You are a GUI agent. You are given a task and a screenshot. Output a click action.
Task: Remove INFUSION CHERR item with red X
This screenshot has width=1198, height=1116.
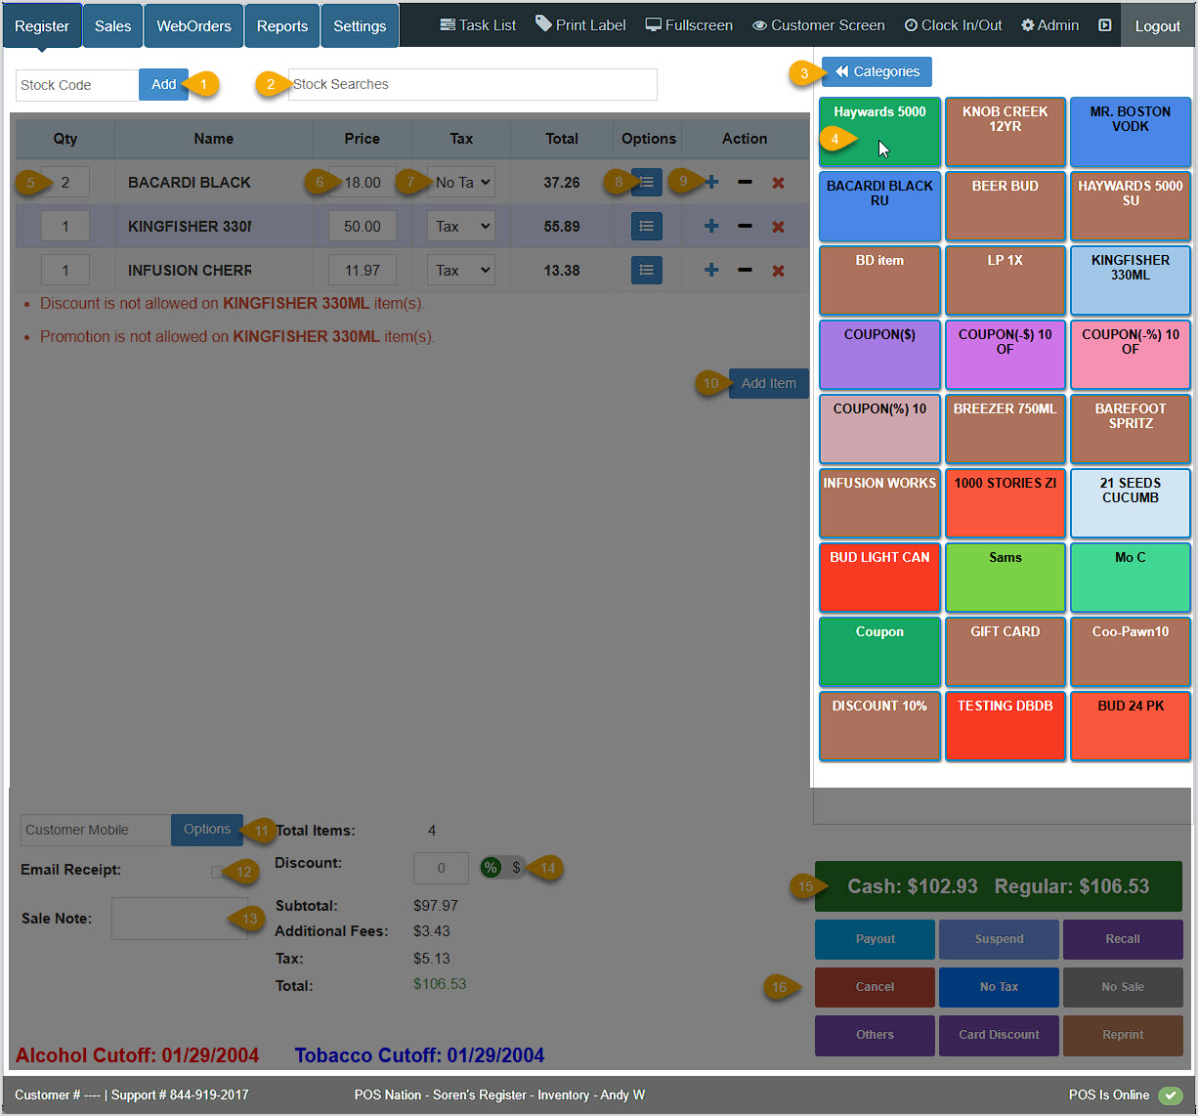(x=778, y=271)
